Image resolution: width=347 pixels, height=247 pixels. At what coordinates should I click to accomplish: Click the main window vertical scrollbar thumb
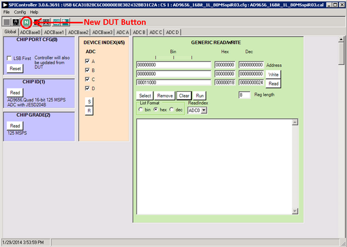point(341,54)
